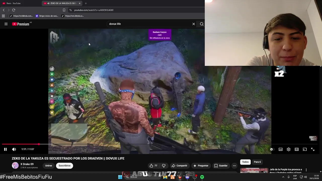
Task: Open the YouTube hamburger guide menu
Action: [x=6, y=24]
